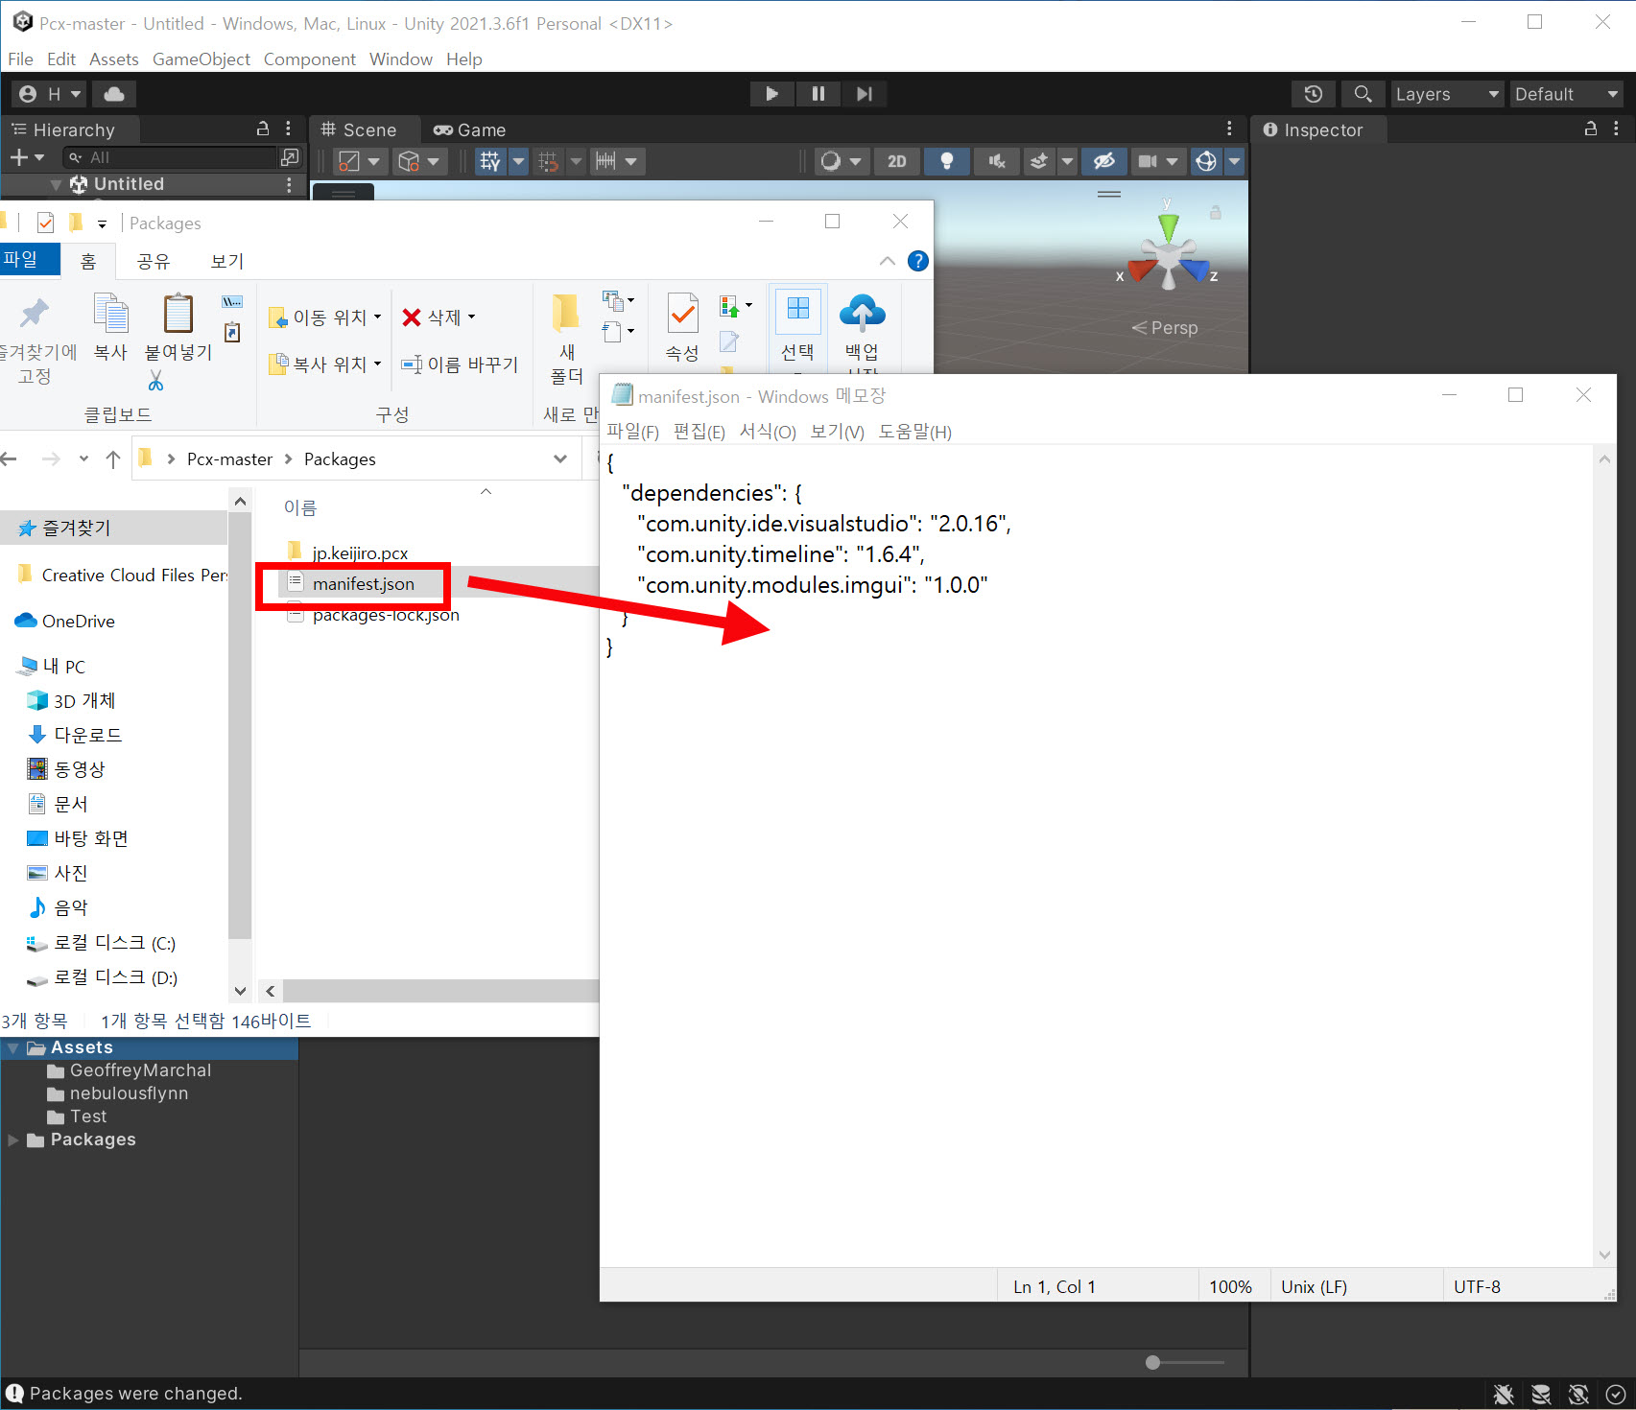Open Explorer 홈 ribbon tab
This screenshot has height=1410, width=1636.
pyautogui.click(x=88, y=261)
